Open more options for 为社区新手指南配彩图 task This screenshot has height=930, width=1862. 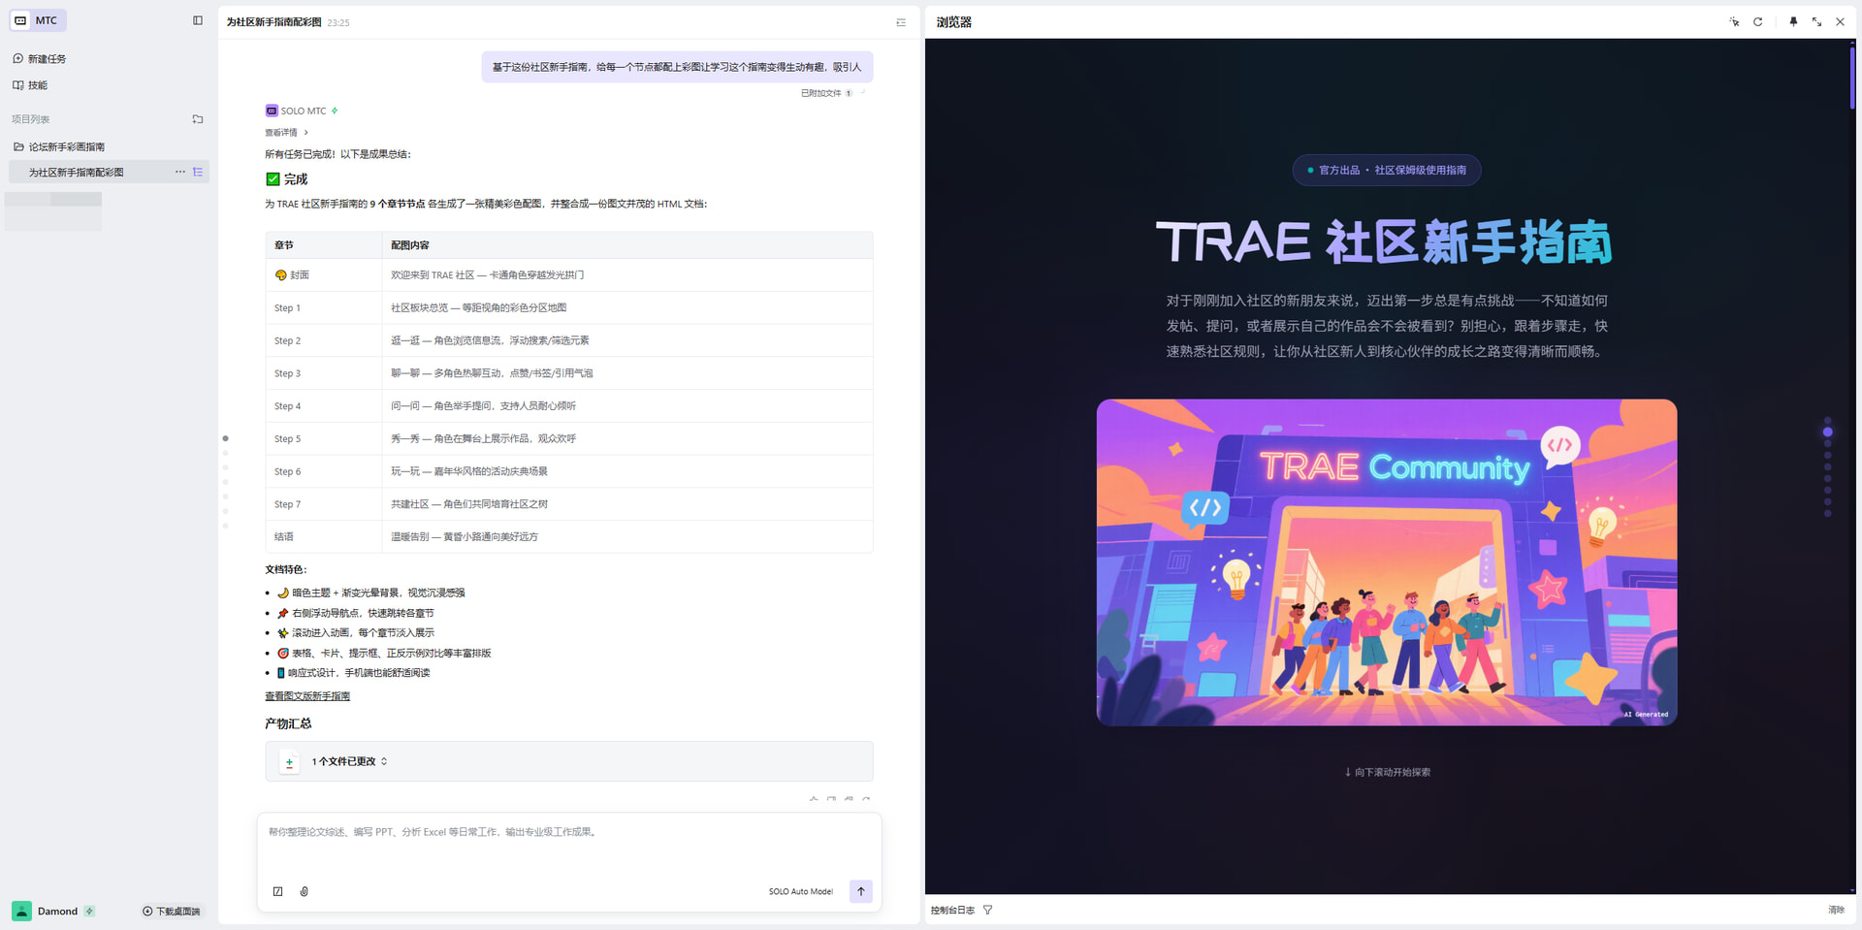[179, 172]
